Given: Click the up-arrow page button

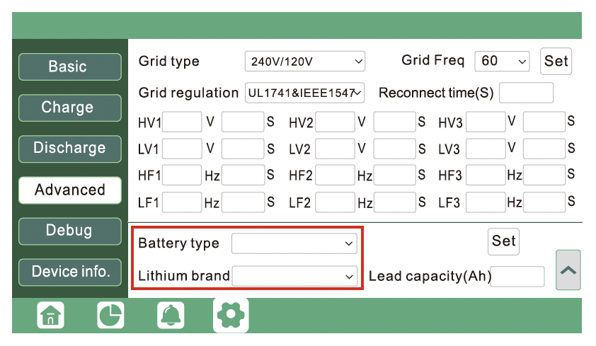Looking at the screenshot, I should tap(568, 270).
